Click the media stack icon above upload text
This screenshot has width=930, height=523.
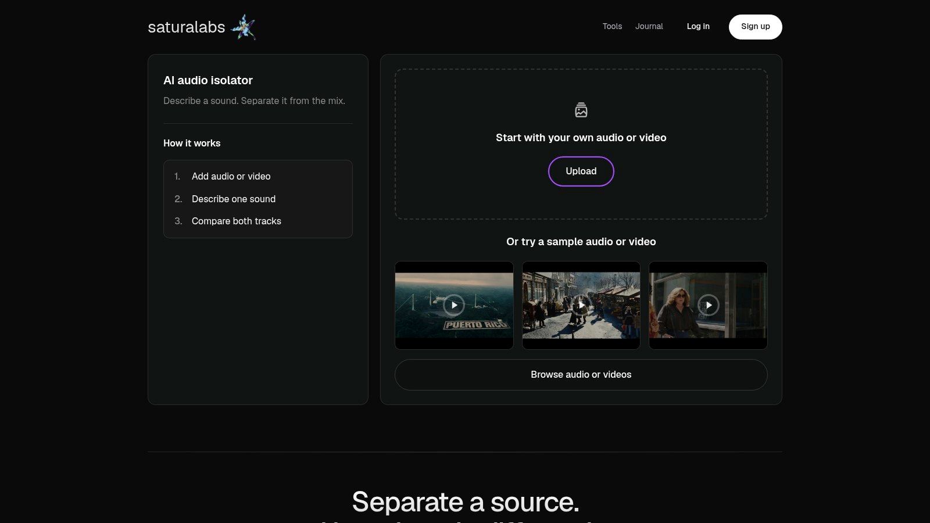click(581, 110)
